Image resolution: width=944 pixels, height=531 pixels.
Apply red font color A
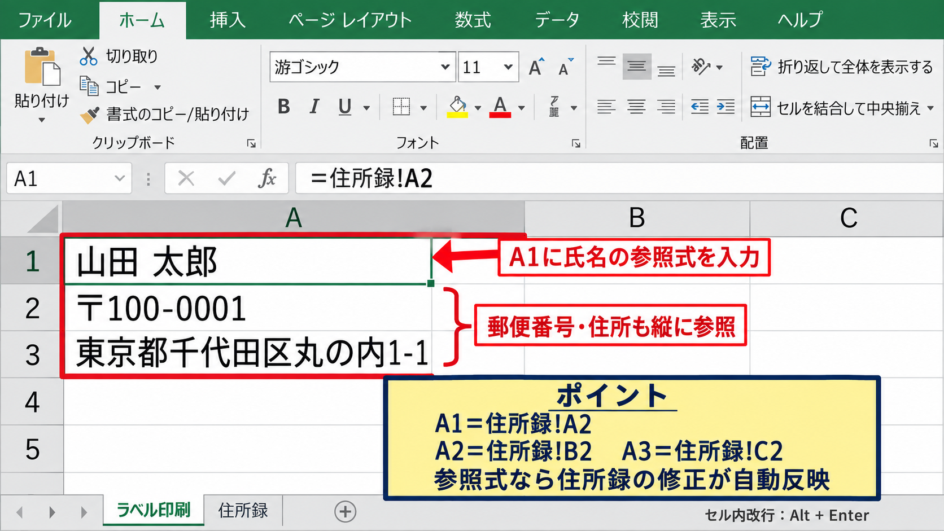[x=500, y=106]
